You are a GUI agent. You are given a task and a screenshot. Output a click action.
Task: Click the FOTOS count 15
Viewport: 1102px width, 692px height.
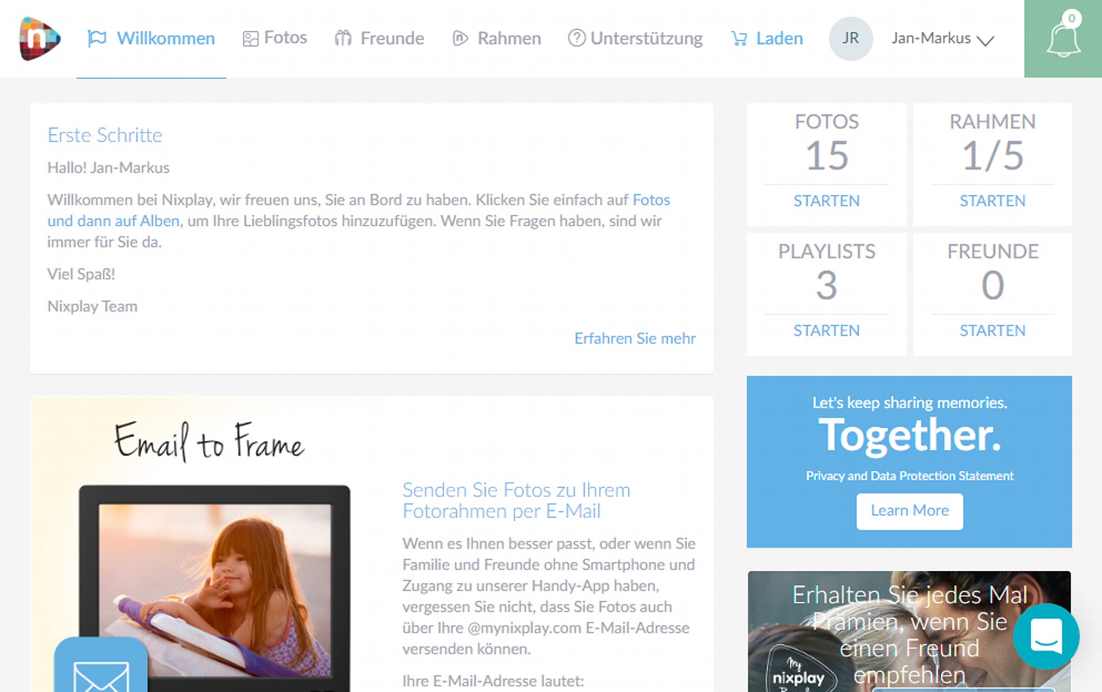(x=827, y=155)
